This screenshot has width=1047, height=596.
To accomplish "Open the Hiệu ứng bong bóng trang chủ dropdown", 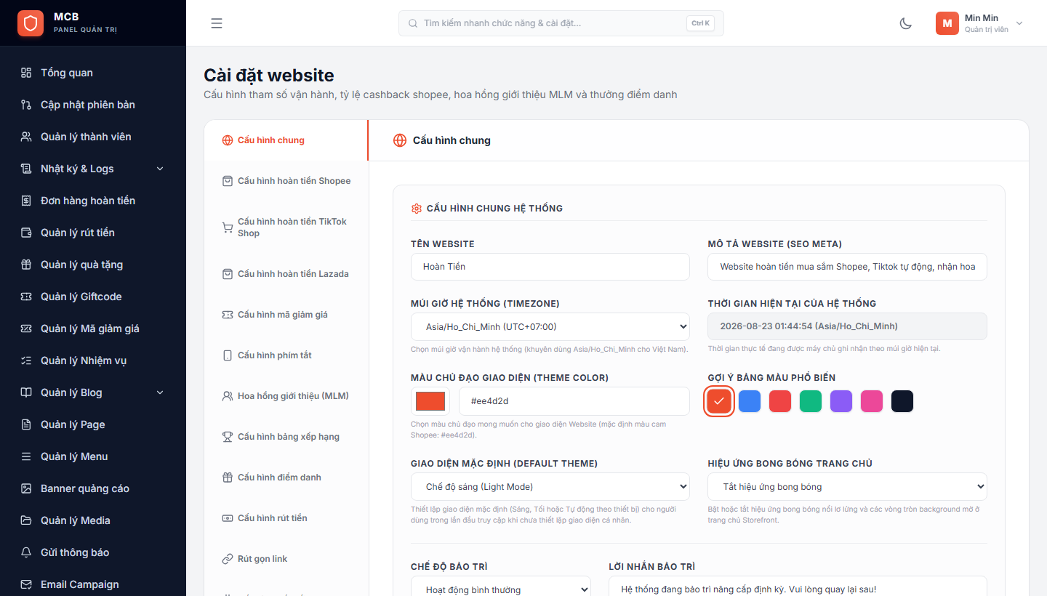I will point(847,486).
